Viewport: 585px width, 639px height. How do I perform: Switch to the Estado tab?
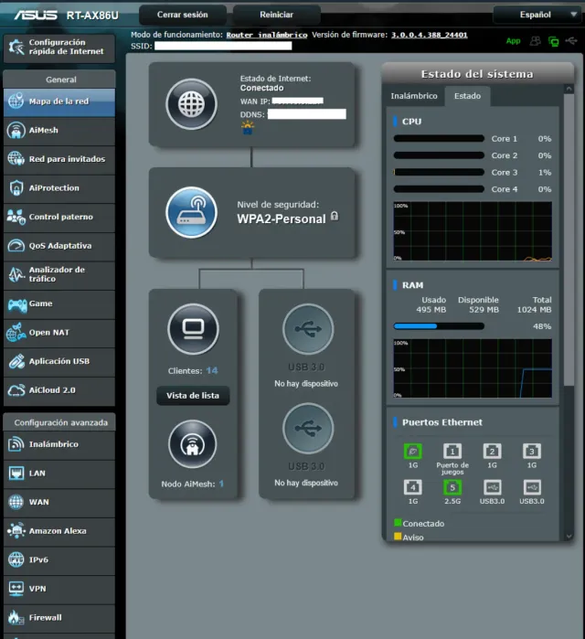pyautogui.click(x=468, y=96)
